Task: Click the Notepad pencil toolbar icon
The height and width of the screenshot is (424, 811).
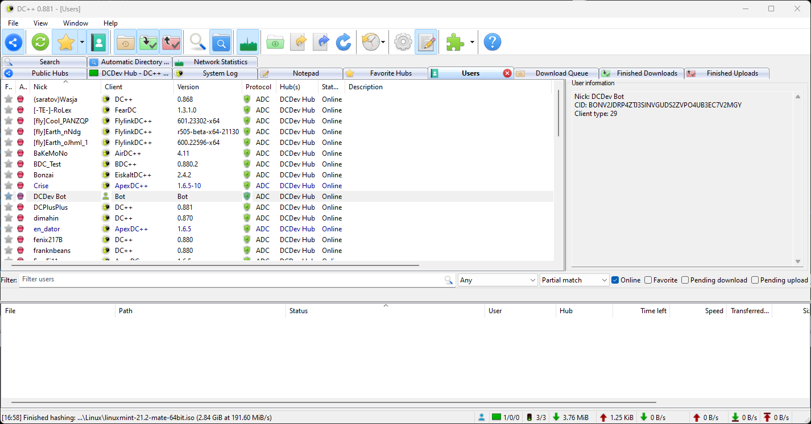Action: coord(426,42)
